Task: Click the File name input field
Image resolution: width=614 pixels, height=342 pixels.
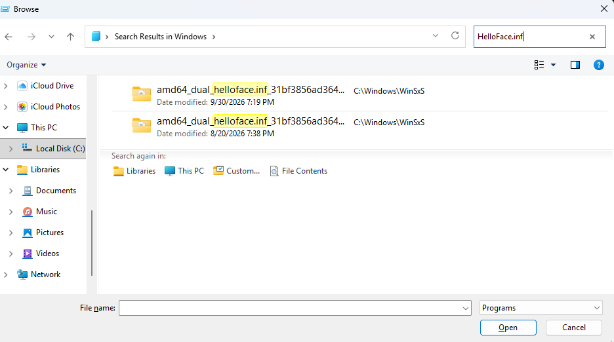Action: (x=290, y=308)
